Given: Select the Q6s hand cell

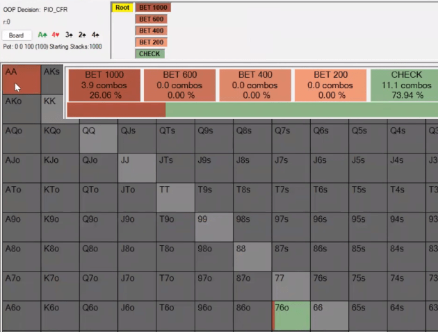Looking at the screenshot, I should (x=330, y=139).
